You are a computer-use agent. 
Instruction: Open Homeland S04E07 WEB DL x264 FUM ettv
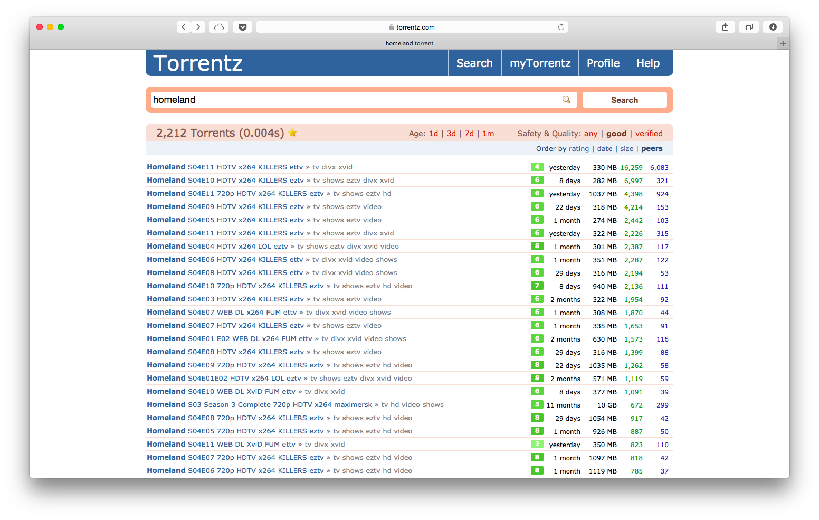coord(222,312)
